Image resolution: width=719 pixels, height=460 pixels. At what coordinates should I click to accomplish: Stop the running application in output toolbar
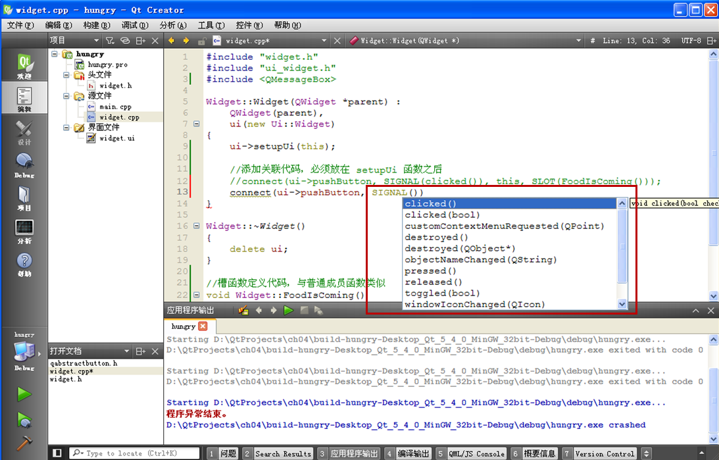(x=303, y=311)
